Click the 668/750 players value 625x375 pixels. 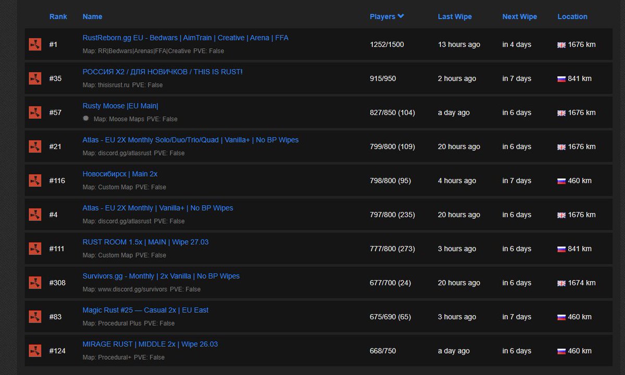(383, 351)
